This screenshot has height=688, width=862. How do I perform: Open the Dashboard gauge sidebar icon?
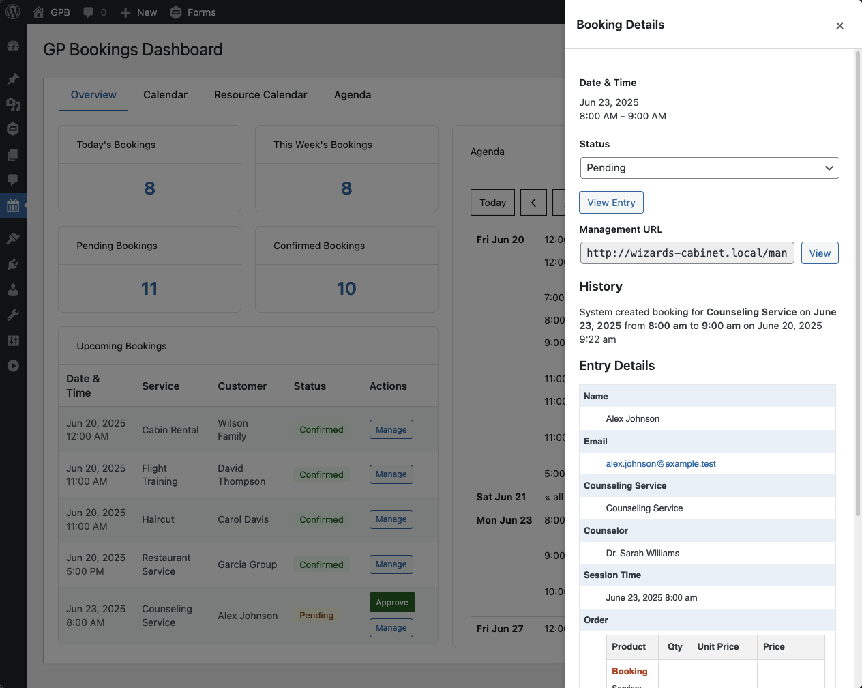pos(13,46)
